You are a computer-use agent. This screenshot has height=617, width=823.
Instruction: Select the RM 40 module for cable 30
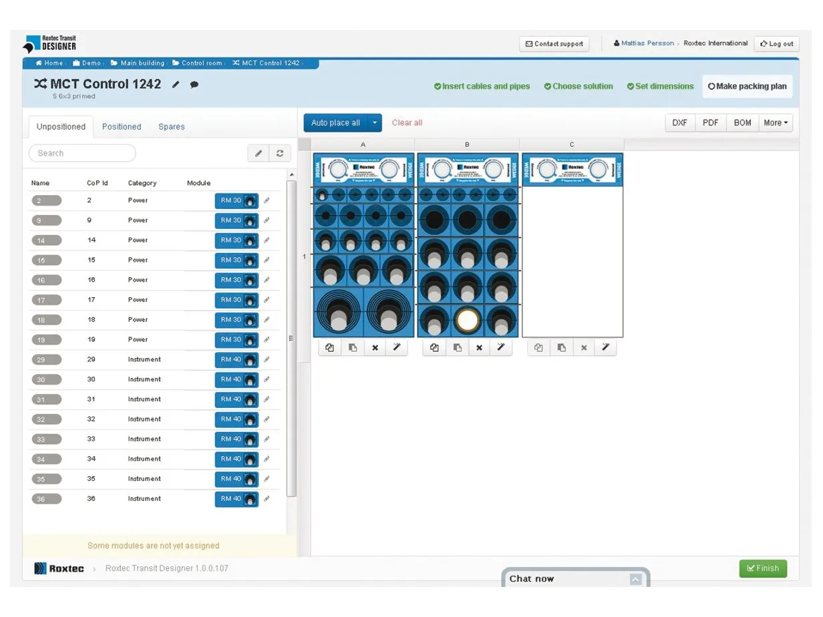click(x=236, y=379)
